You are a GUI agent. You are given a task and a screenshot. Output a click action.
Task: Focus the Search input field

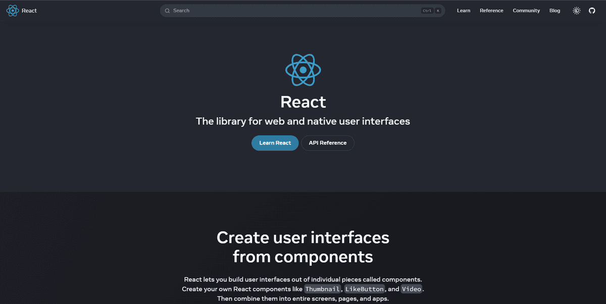click(302, 11)
